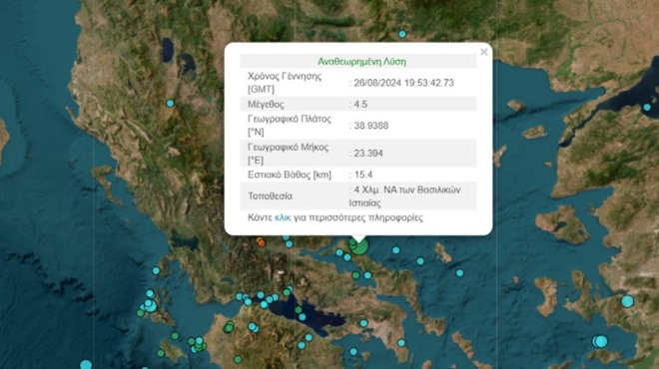Follow the 'κλικ' link for more information

tap(283, 217)
